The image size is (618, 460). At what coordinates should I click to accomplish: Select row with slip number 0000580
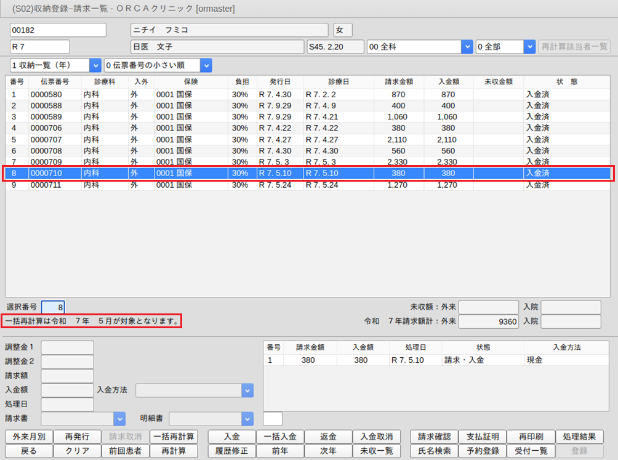43,95
